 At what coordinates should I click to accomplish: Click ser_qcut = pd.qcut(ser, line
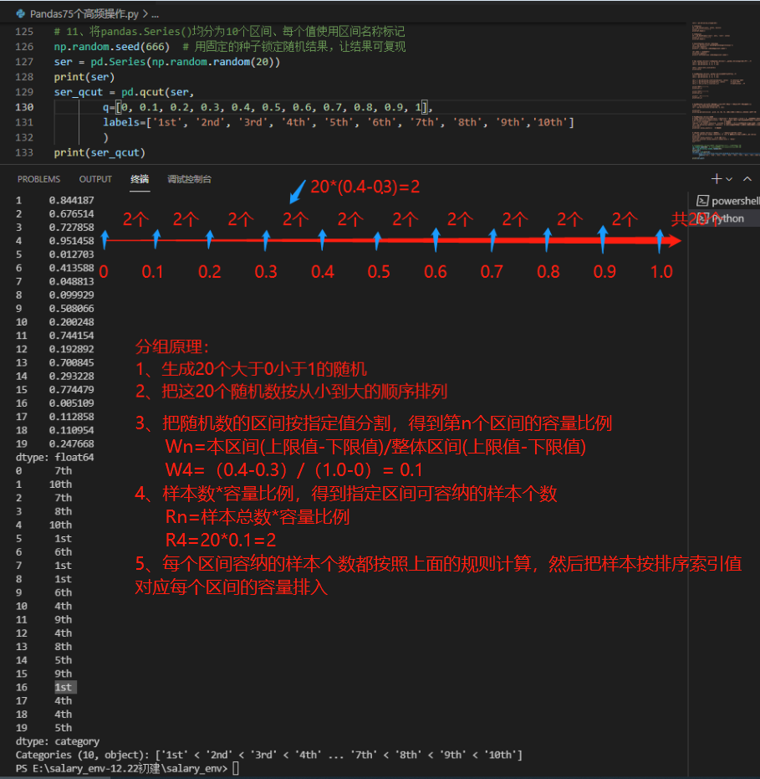click(124, 92)
